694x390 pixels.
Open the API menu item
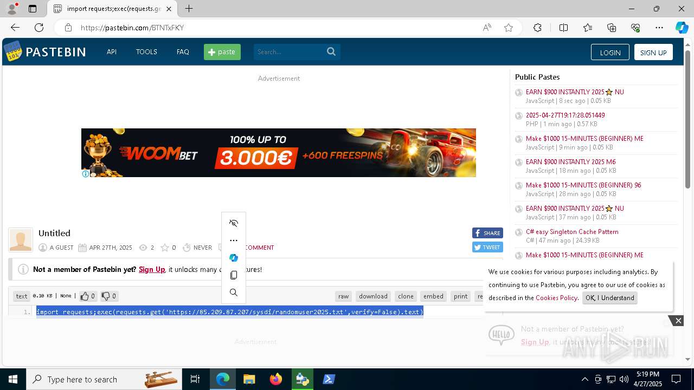(112, 52)
